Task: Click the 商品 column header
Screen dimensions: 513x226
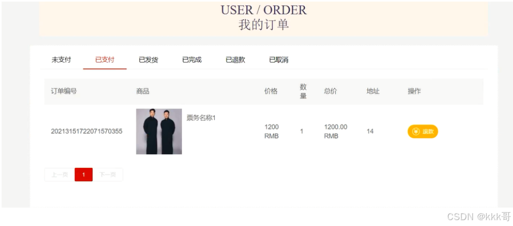Action: coord(142,91)
